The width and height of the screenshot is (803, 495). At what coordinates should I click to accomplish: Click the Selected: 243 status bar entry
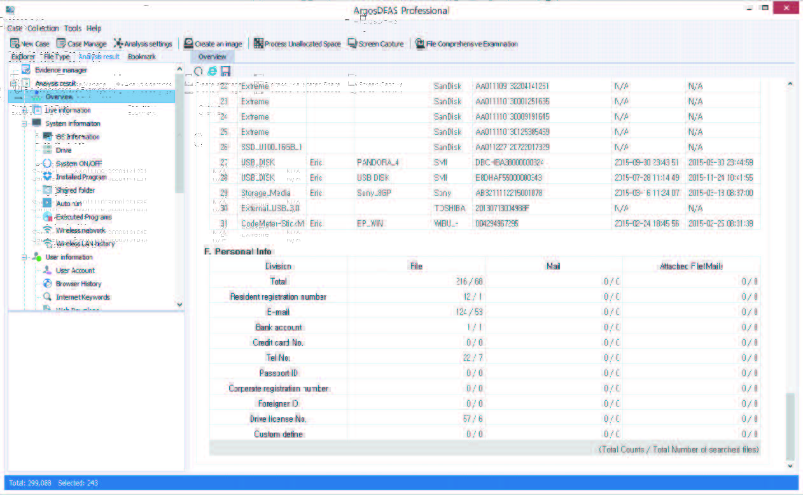pos(78,483)
